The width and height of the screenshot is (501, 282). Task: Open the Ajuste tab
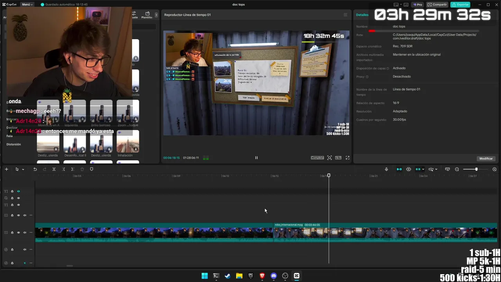coord(135,15)
